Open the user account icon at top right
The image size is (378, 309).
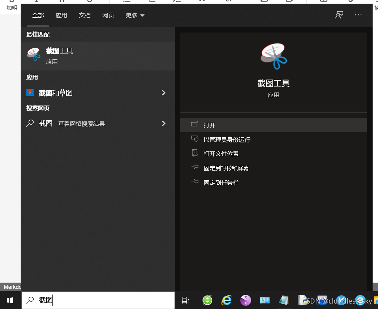(x=339, y=15)
